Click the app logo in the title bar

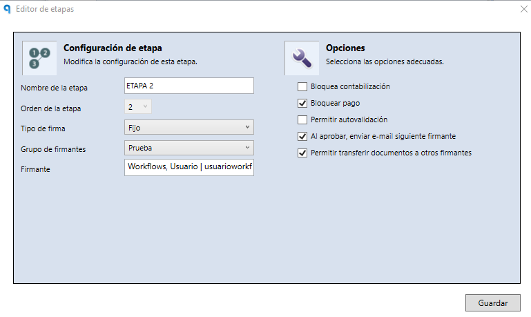[x=7, y=9]
